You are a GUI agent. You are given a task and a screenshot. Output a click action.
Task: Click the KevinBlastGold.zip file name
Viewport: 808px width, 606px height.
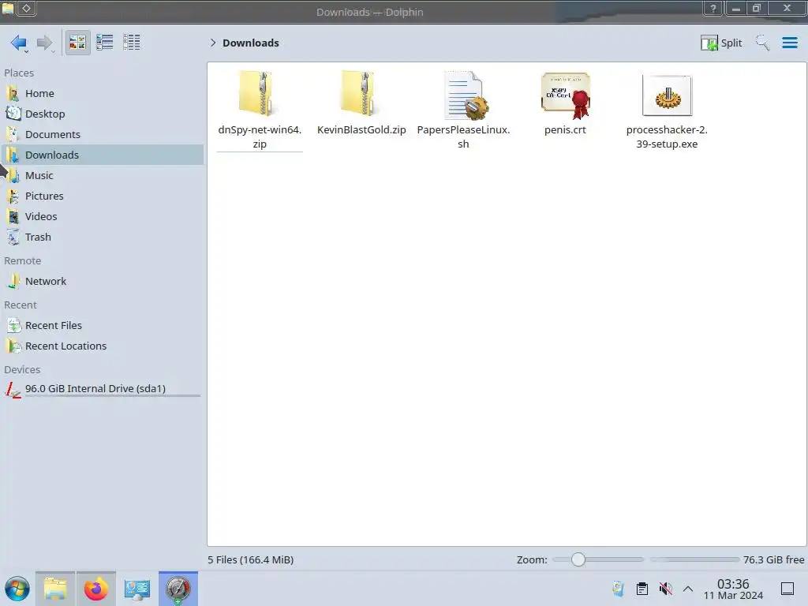click(361, 130)
